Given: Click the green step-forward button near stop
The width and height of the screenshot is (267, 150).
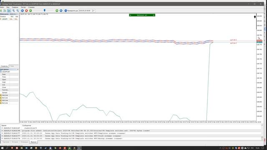Looking at the screenshot, I should tap(30, 11).
